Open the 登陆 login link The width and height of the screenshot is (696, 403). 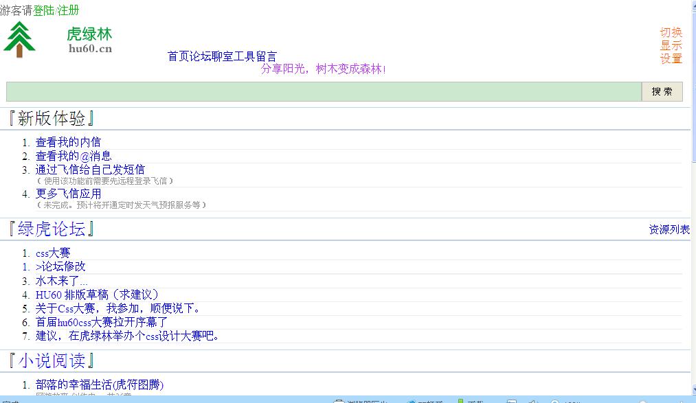[43, 10]
